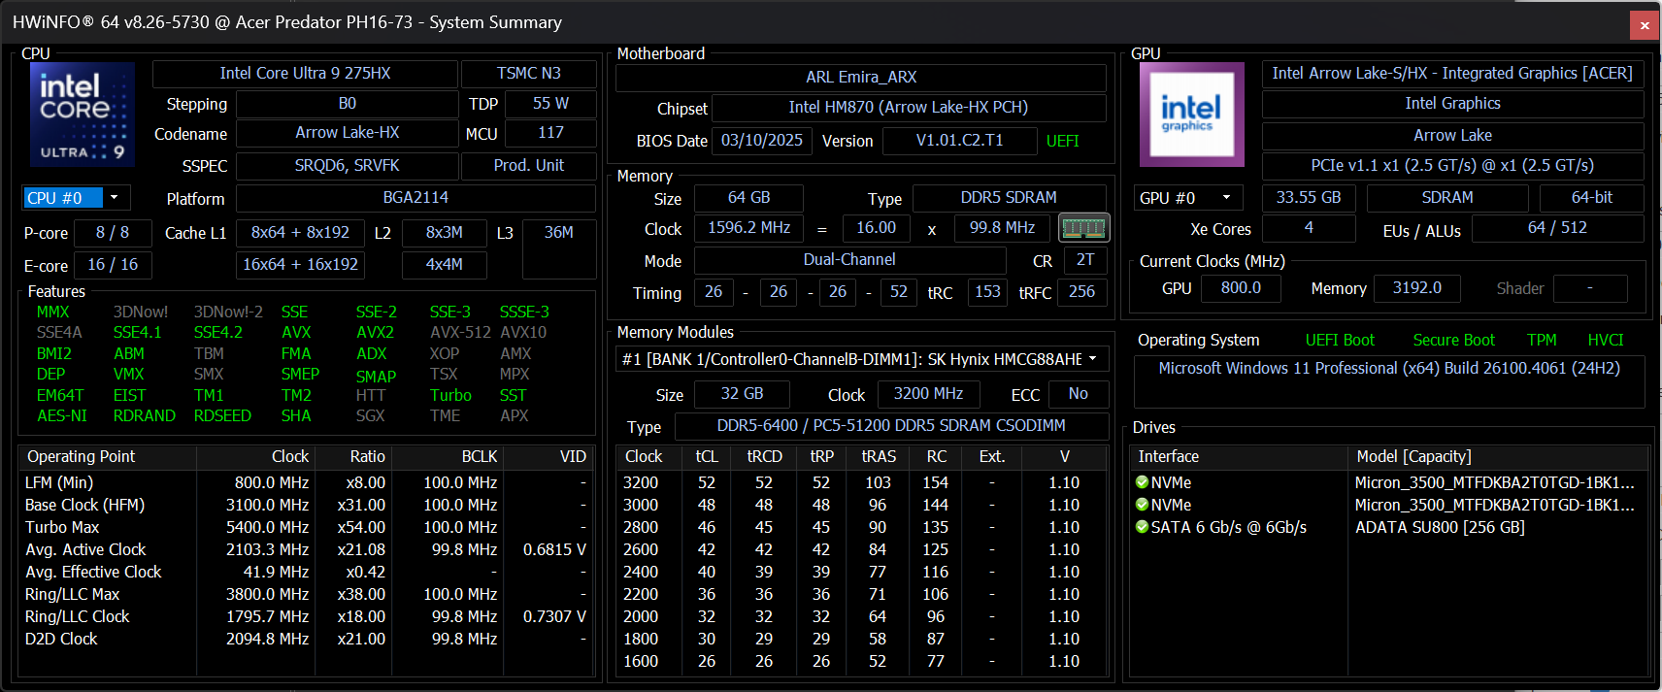The image size is (1662, 692).
Task: Click the memory clock 1596.2 MHz field
Action: pyautogui.click(x=748, y=228)
